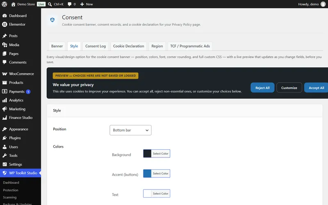328x205 pixels.
Task: Click the Media icon in sidebar
Action: [5, 45]
